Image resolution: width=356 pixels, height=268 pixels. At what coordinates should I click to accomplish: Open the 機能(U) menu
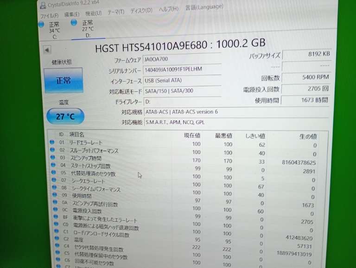93,13
